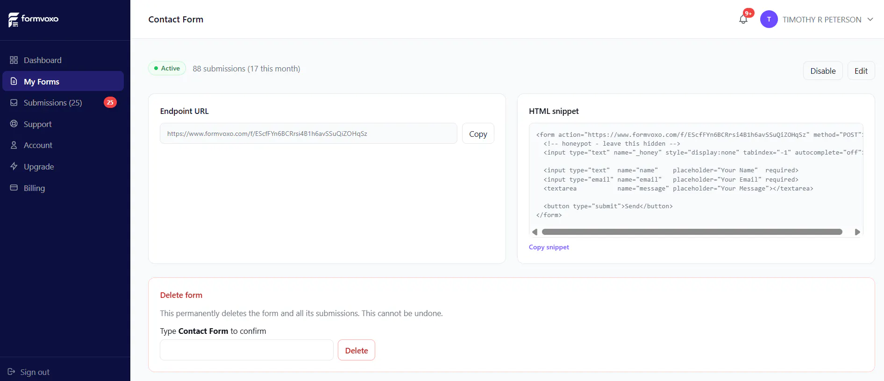Go to Dashboard in sidebar
884x381 pixels.
tap(43, 60)
